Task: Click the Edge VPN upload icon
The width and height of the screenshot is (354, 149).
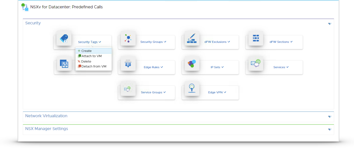Action: click(192, 89)
